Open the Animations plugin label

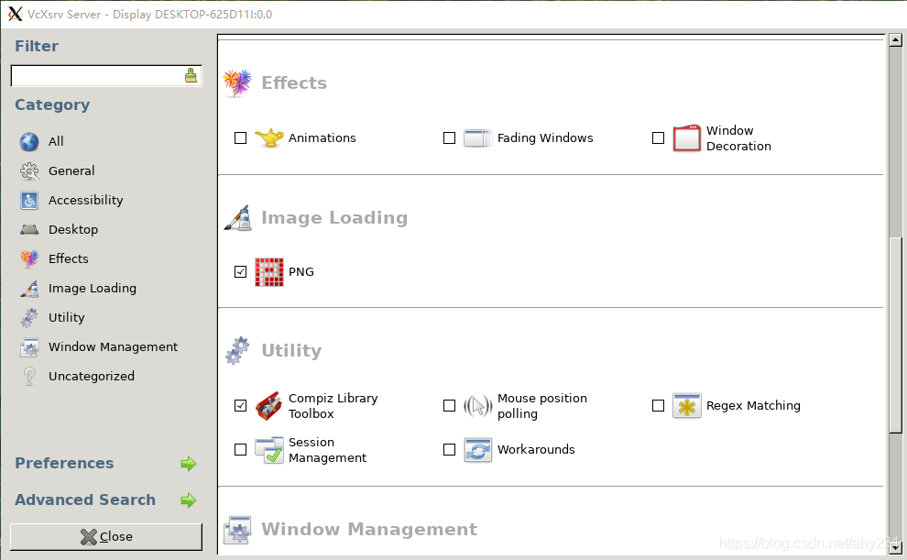point(322,138)
